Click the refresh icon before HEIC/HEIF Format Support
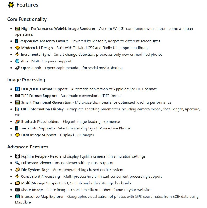Screen dimensions: 207x208 click(17, 89)
